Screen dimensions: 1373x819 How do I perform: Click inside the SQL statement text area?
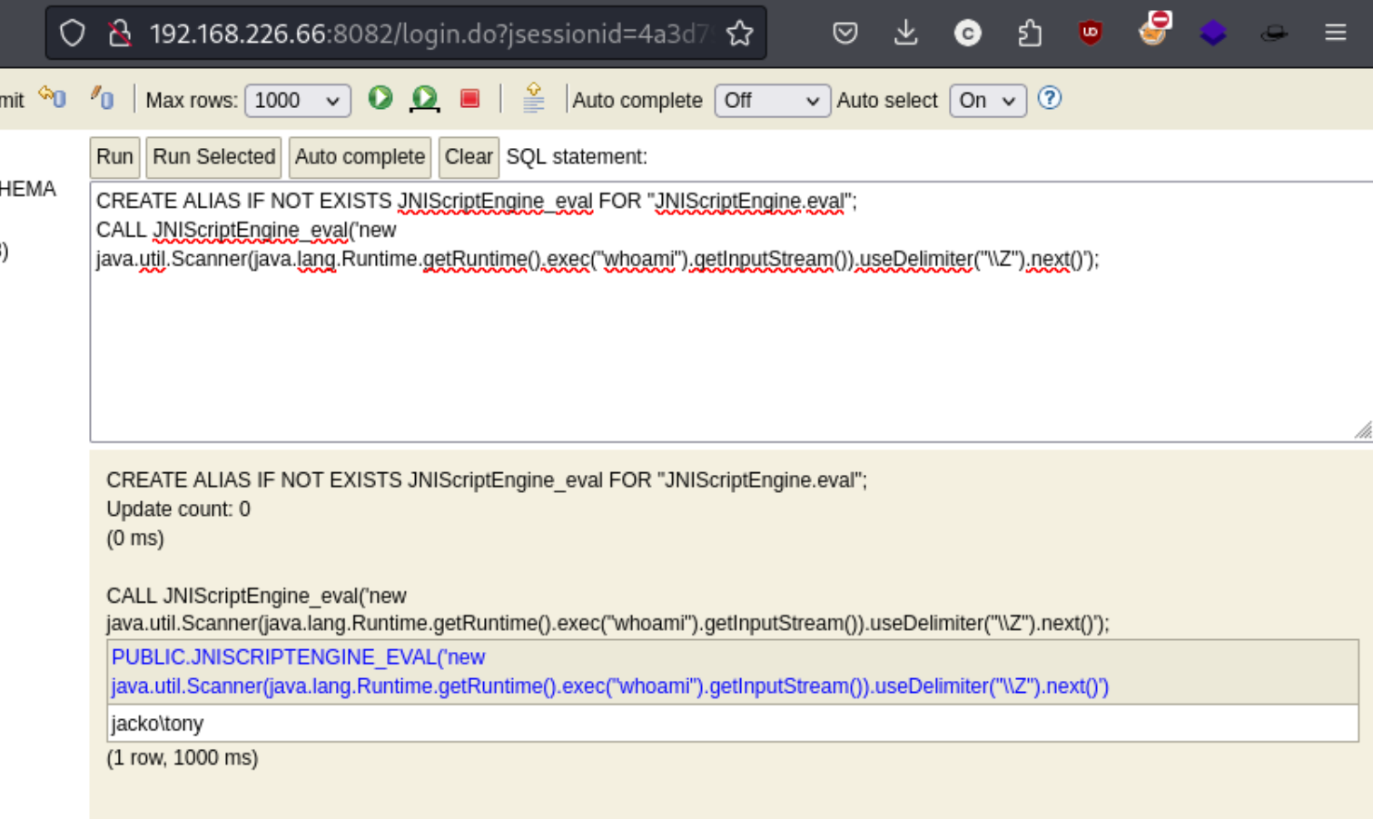tap(731, 311)
